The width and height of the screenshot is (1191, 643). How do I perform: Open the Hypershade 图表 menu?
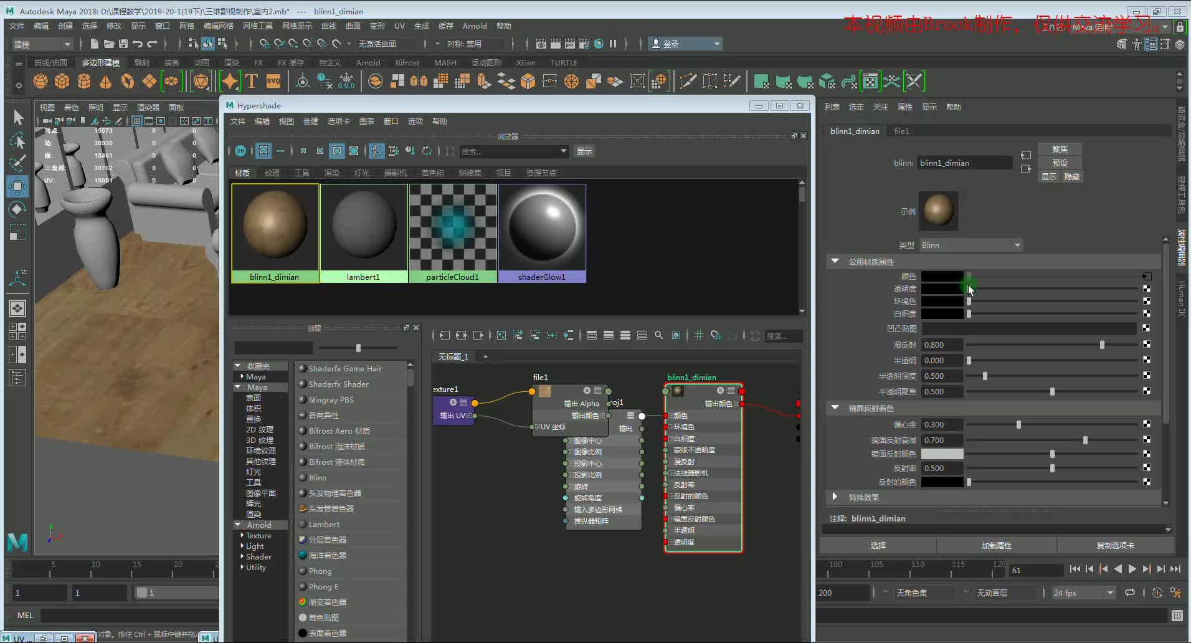click(367, 121)
